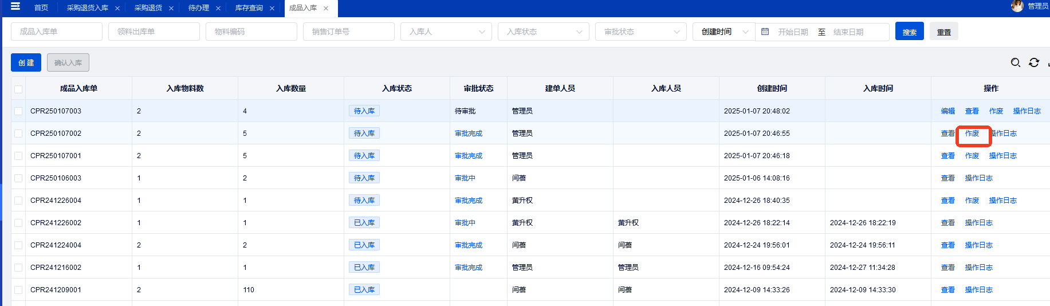Open the table search magnifier icon

1016,62
